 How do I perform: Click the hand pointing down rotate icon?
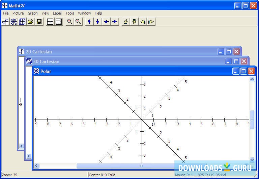(134, 22)
